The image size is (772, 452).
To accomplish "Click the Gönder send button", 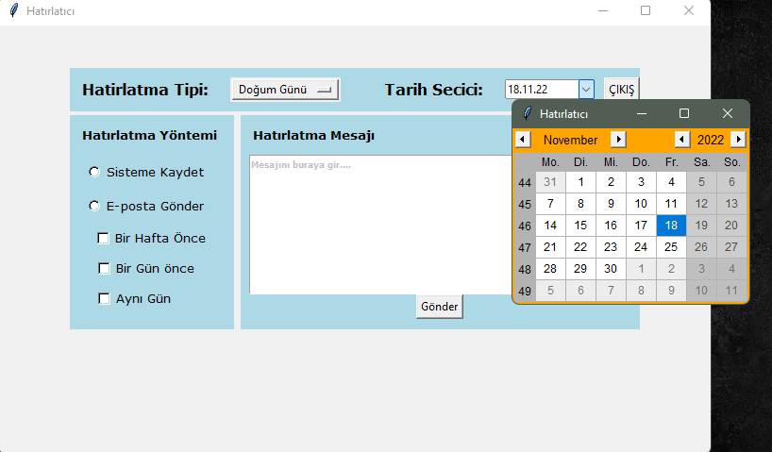I will click(439, 307).
